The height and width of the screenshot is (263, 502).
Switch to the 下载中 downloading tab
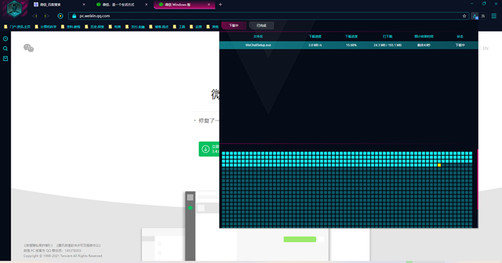(234, 26)
